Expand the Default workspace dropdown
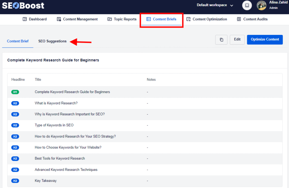 click(215, 5)
